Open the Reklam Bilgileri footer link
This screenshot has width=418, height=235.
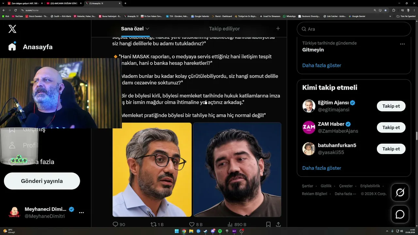pos(314,194)
